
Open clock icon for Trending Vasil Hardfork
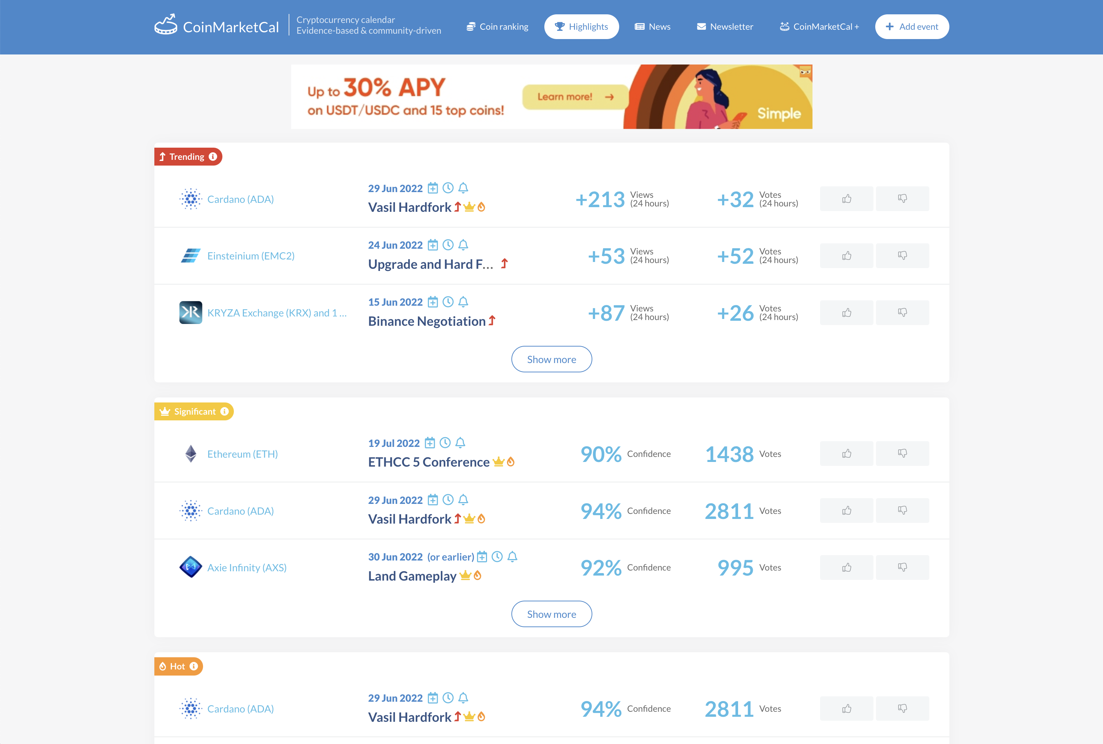pos(448,189)
